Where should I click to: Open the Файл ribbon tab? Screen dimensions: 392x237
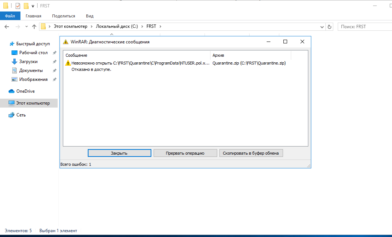click(10, 16)
